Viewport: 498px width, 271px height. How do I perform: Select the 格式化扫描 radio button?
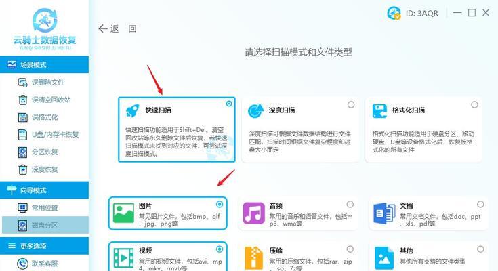(x=474, y=104)
